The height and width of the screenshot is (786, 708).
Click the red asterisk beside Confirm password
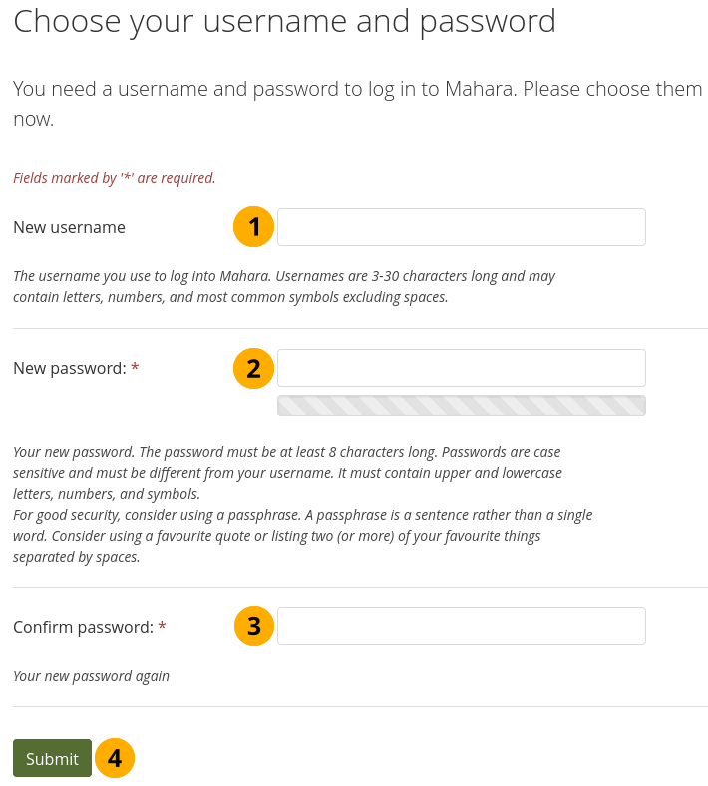tap(162, 628)
